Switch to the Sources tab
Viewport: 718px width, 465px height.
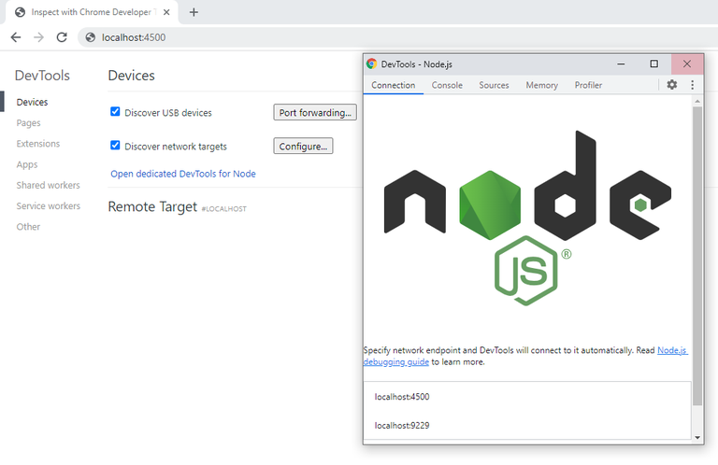(x=494, y=85)
